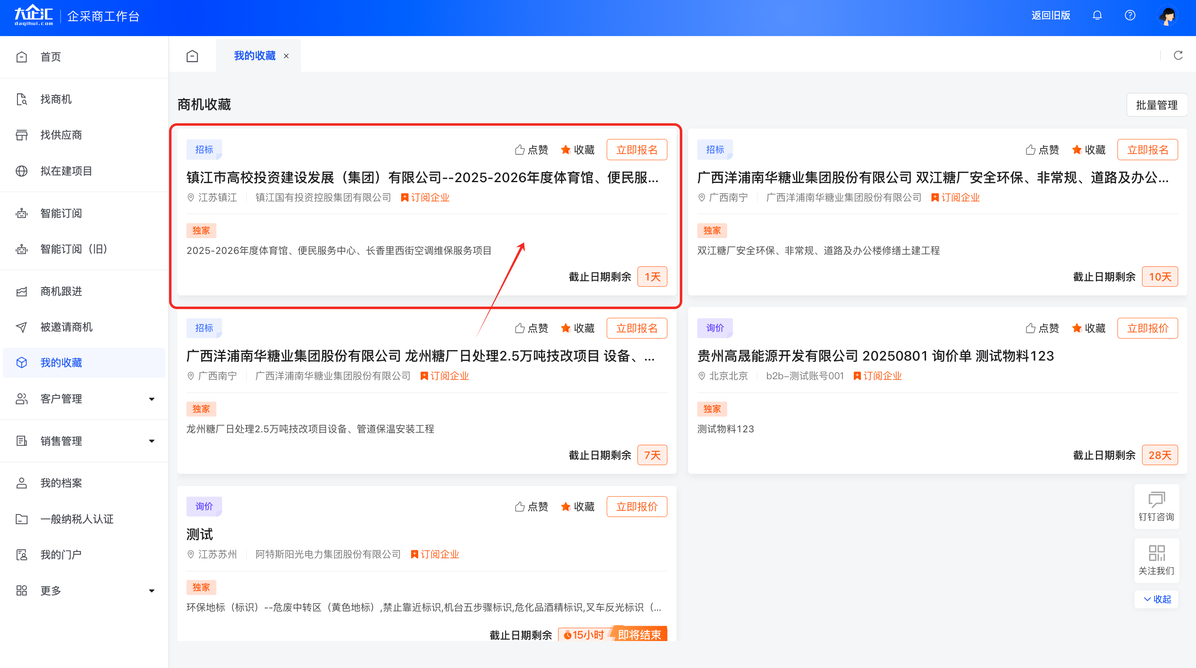Viewport: 1196px width, 668px height.
Task: Like the 龙州糖厂 bid card
Action: 531,329
